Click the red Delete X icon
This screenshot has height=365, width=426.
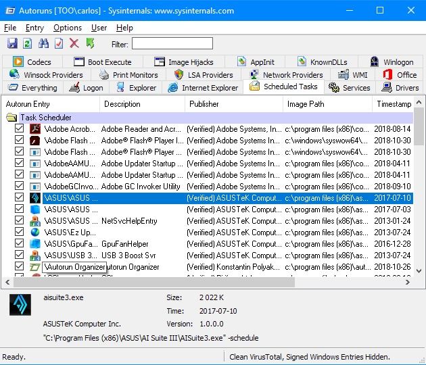coord(74,43)
